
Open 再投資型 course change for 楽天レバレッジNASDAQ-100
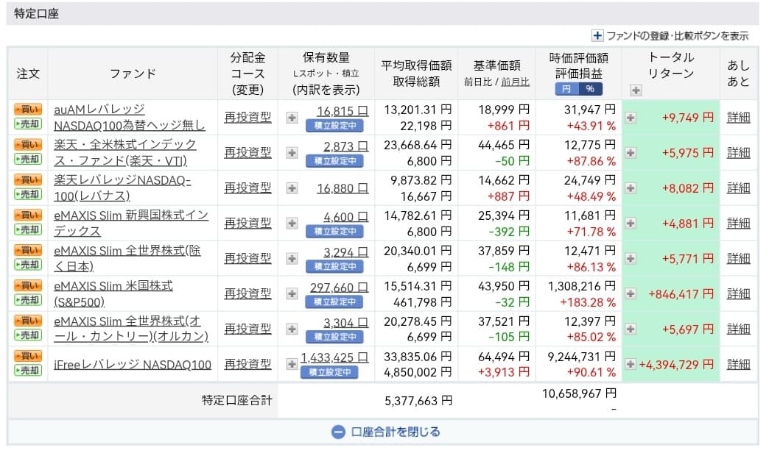pos(247,188)
